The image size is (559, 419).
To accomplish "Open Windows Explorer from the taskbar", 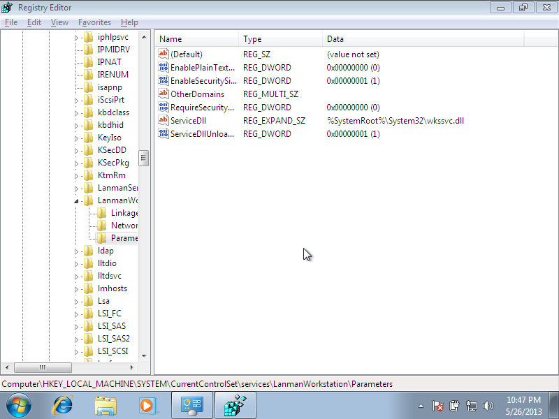I will click(x=106, y=406).
